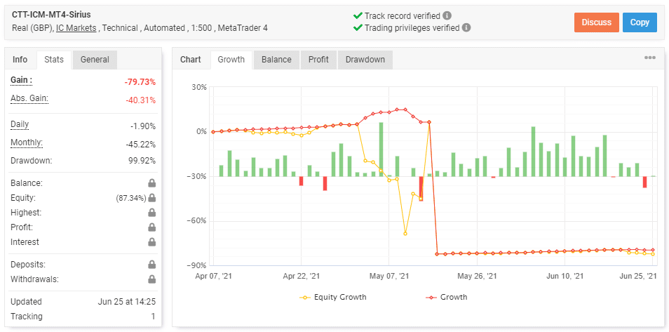Click the lock icon beside Withdrawals
The width and height of the screenshot is (669, 332).
pyautogui.click(x=151, y=279)
